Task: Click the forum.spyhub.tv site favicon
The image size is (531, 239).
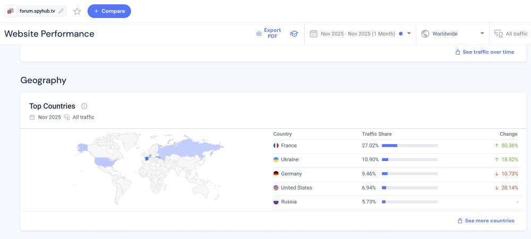Action: pos(11,11)
